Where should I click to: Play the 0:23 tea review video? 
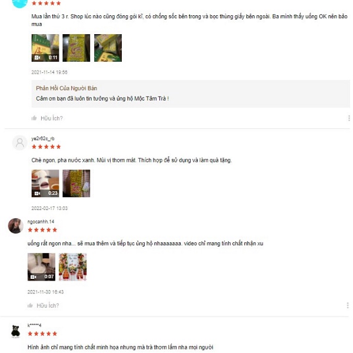45,184
